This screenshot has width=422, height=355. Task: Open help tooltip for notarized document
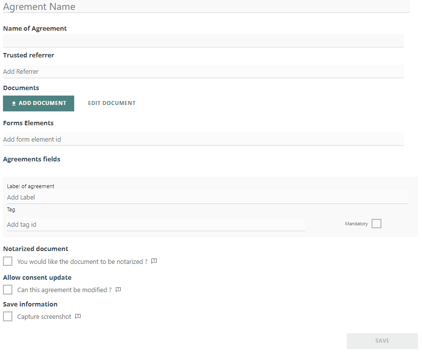[x=154, y=261]
